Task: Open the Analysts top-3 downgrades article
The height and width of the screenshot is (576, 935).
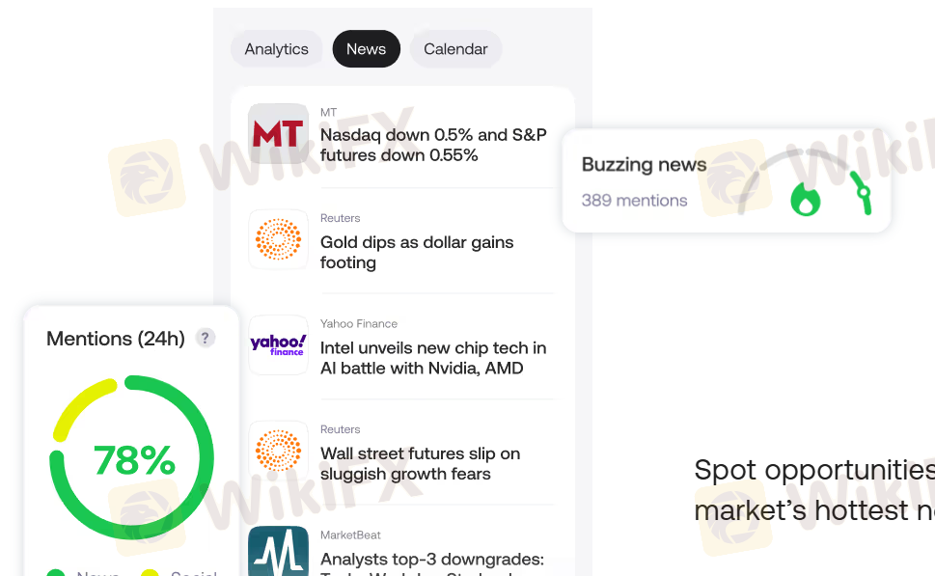Action: click(x=432, y=560)
